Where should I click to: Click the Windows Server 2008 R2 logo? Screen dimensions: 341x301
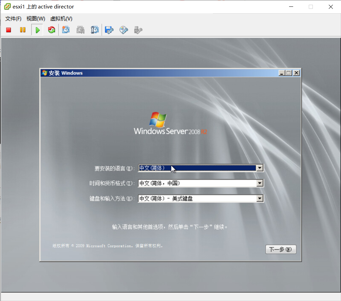tap(170, 123)
